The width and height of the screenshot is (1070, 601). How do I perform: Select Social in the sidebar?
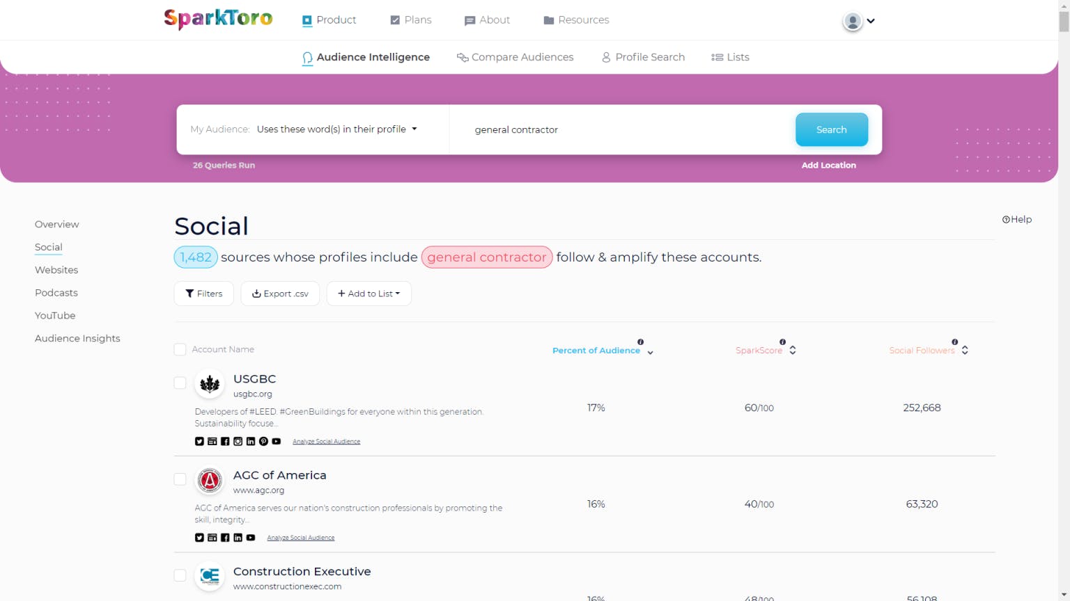pos(49,247)
